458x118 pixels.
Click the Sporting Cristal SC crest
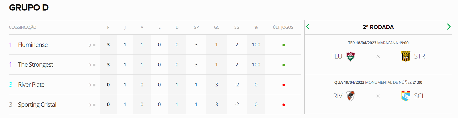(406, 96)
